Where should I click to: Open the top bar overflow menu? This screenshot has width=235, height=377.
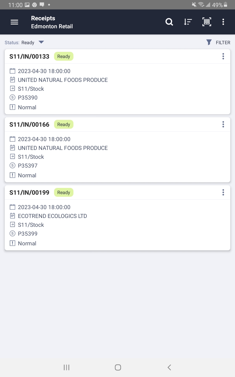[x=223, y=22]
